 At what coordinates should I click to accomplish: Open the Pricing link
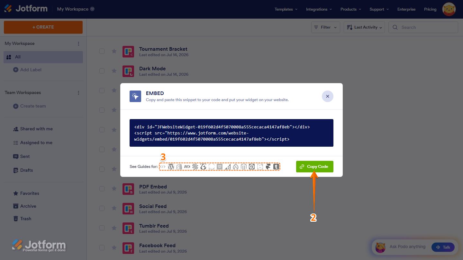pyautogui.click(x=430, y=9)
